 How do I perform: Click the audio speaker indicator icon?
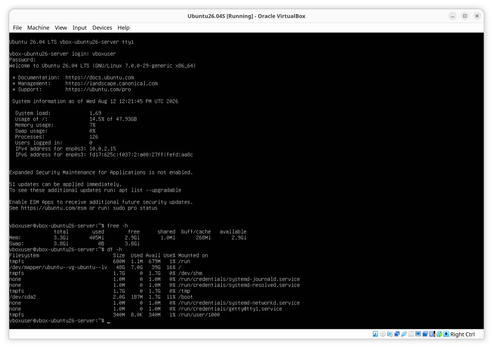coord(390,334)
